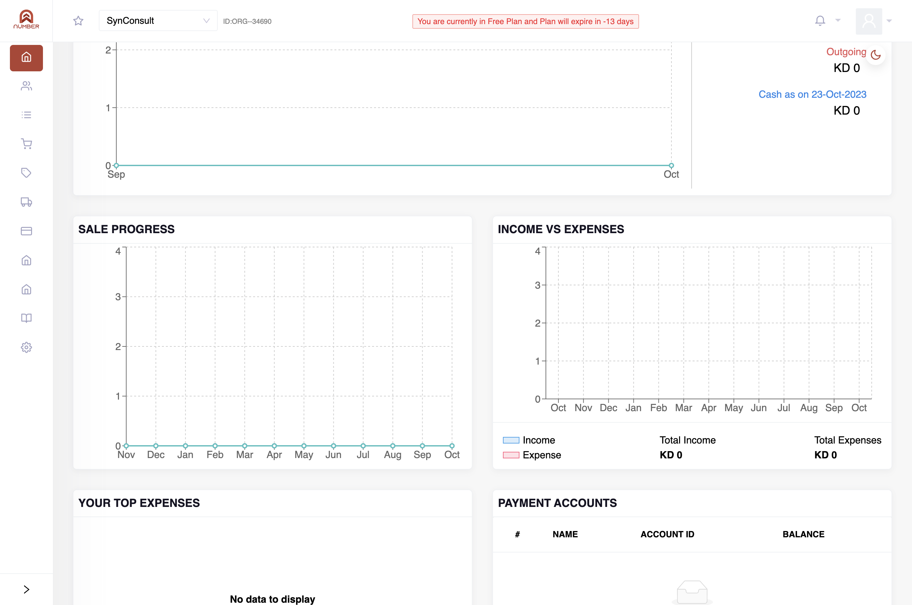Click the Free Plan expiry warning banner
Screen dimensions: 912x605
[x=525, y=21]
